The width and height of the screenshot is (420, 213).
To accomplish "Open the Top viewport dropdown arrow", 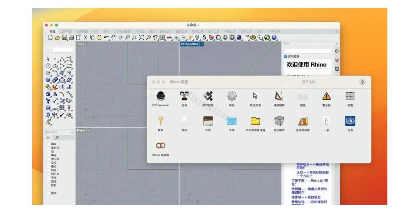I will [86, 44].
